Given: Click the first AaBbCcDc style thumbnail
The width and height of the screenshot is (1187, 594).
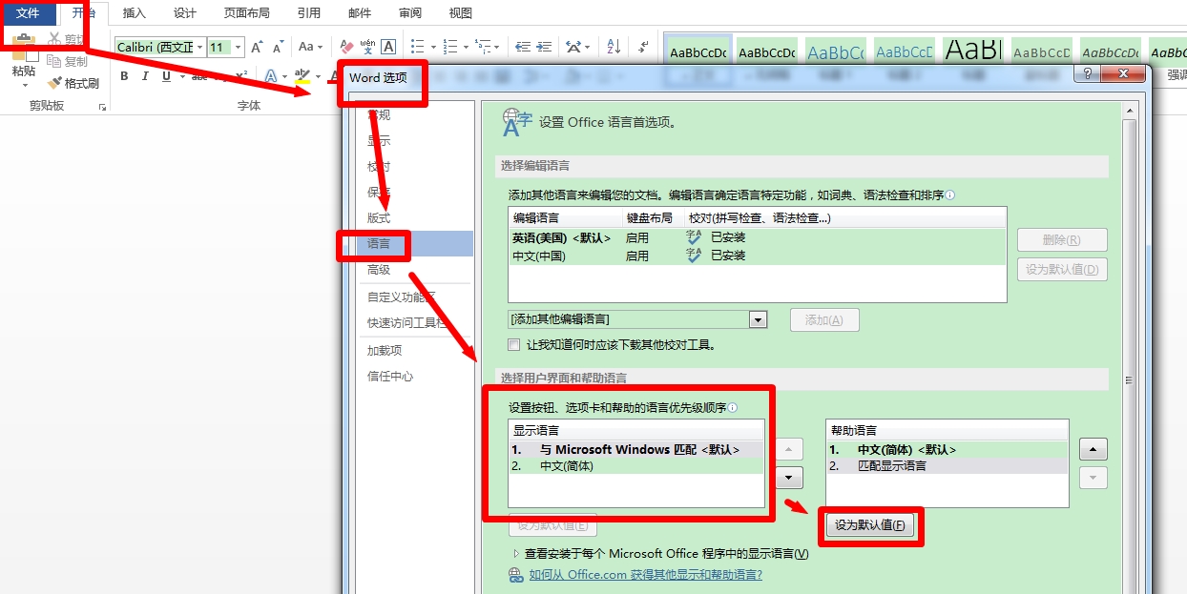Looking at the screenshot, I should click(x=698, y=53).
